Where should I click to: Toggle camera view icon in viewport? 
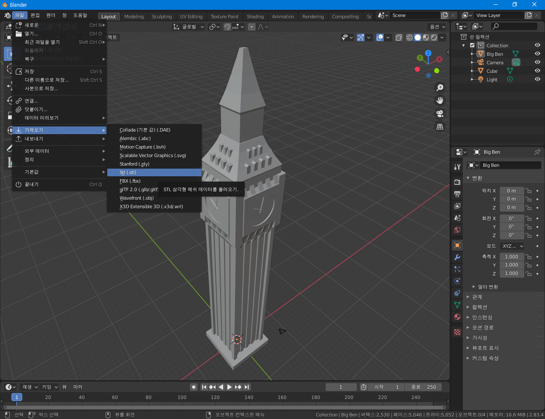pyautogui.click(x=440, y=114)
